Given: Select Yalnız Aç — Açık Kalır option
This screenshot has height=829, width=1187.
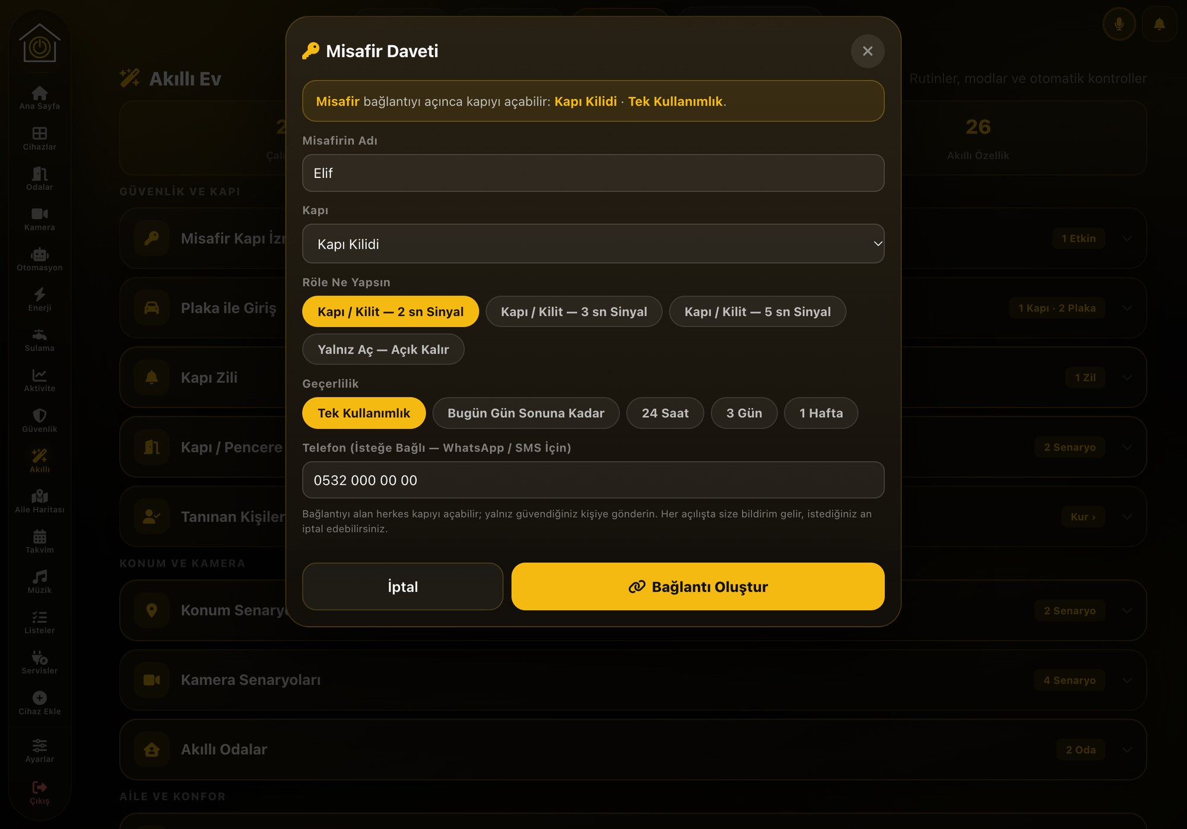Looking at the screenshot, I should (x=383, y=350).
